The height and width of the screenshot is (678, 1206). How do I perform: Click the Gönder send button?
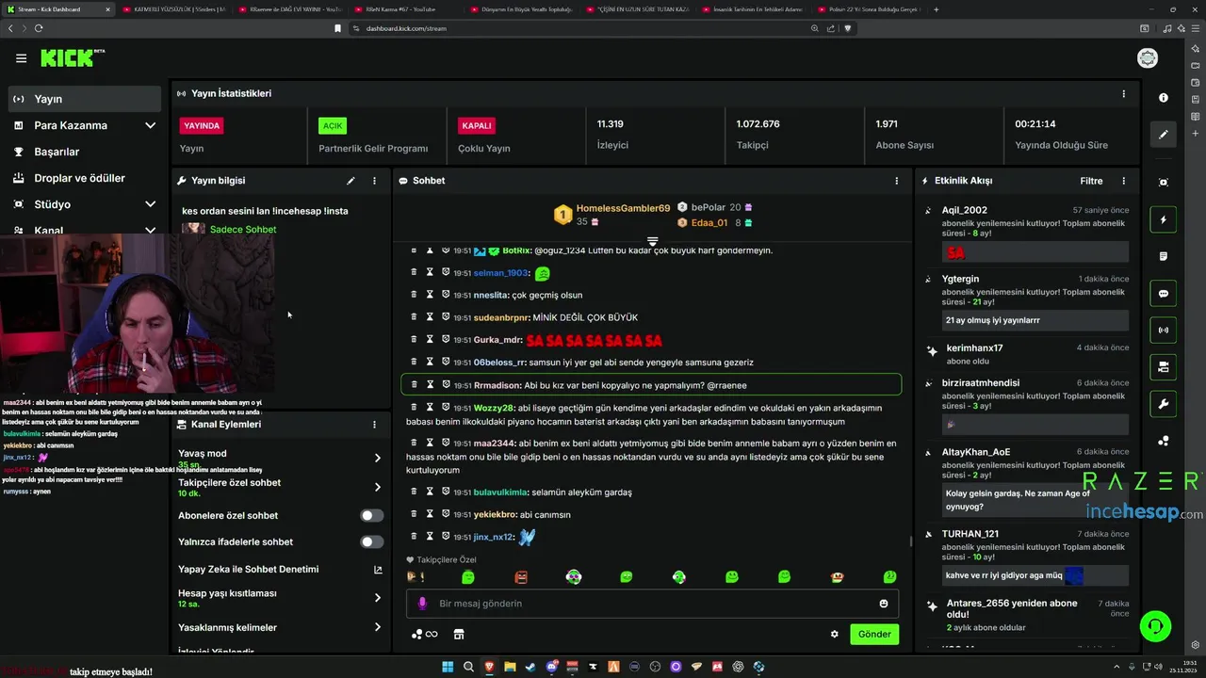pos(873,635)
